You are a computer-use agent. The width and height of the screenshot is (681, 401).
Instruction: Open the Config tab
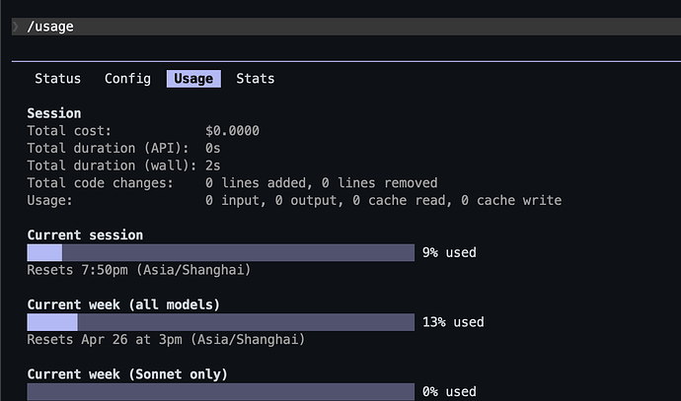click(127, 79)
